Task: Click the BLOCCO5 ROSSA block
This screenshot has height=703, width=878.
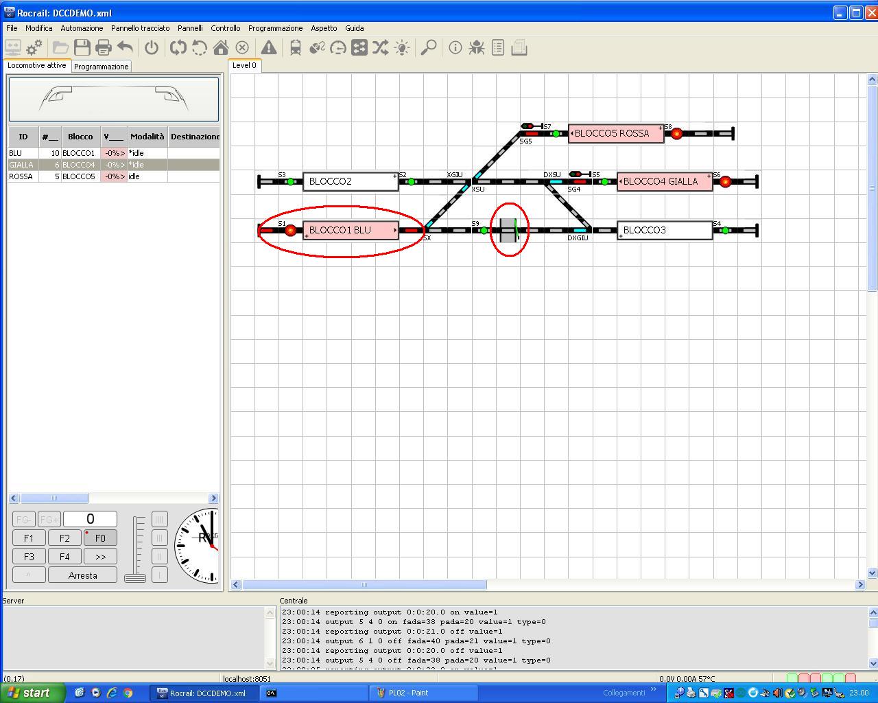Action: 616,133
